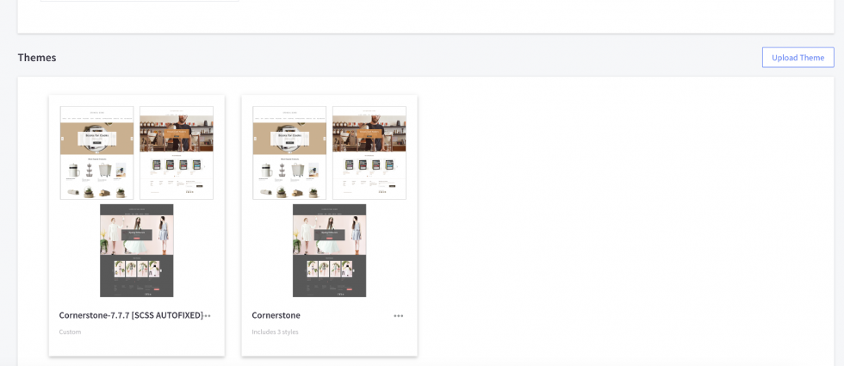Click hero banner in Cornerstone-7.7.7 beige preview

[x=96, y=138]
